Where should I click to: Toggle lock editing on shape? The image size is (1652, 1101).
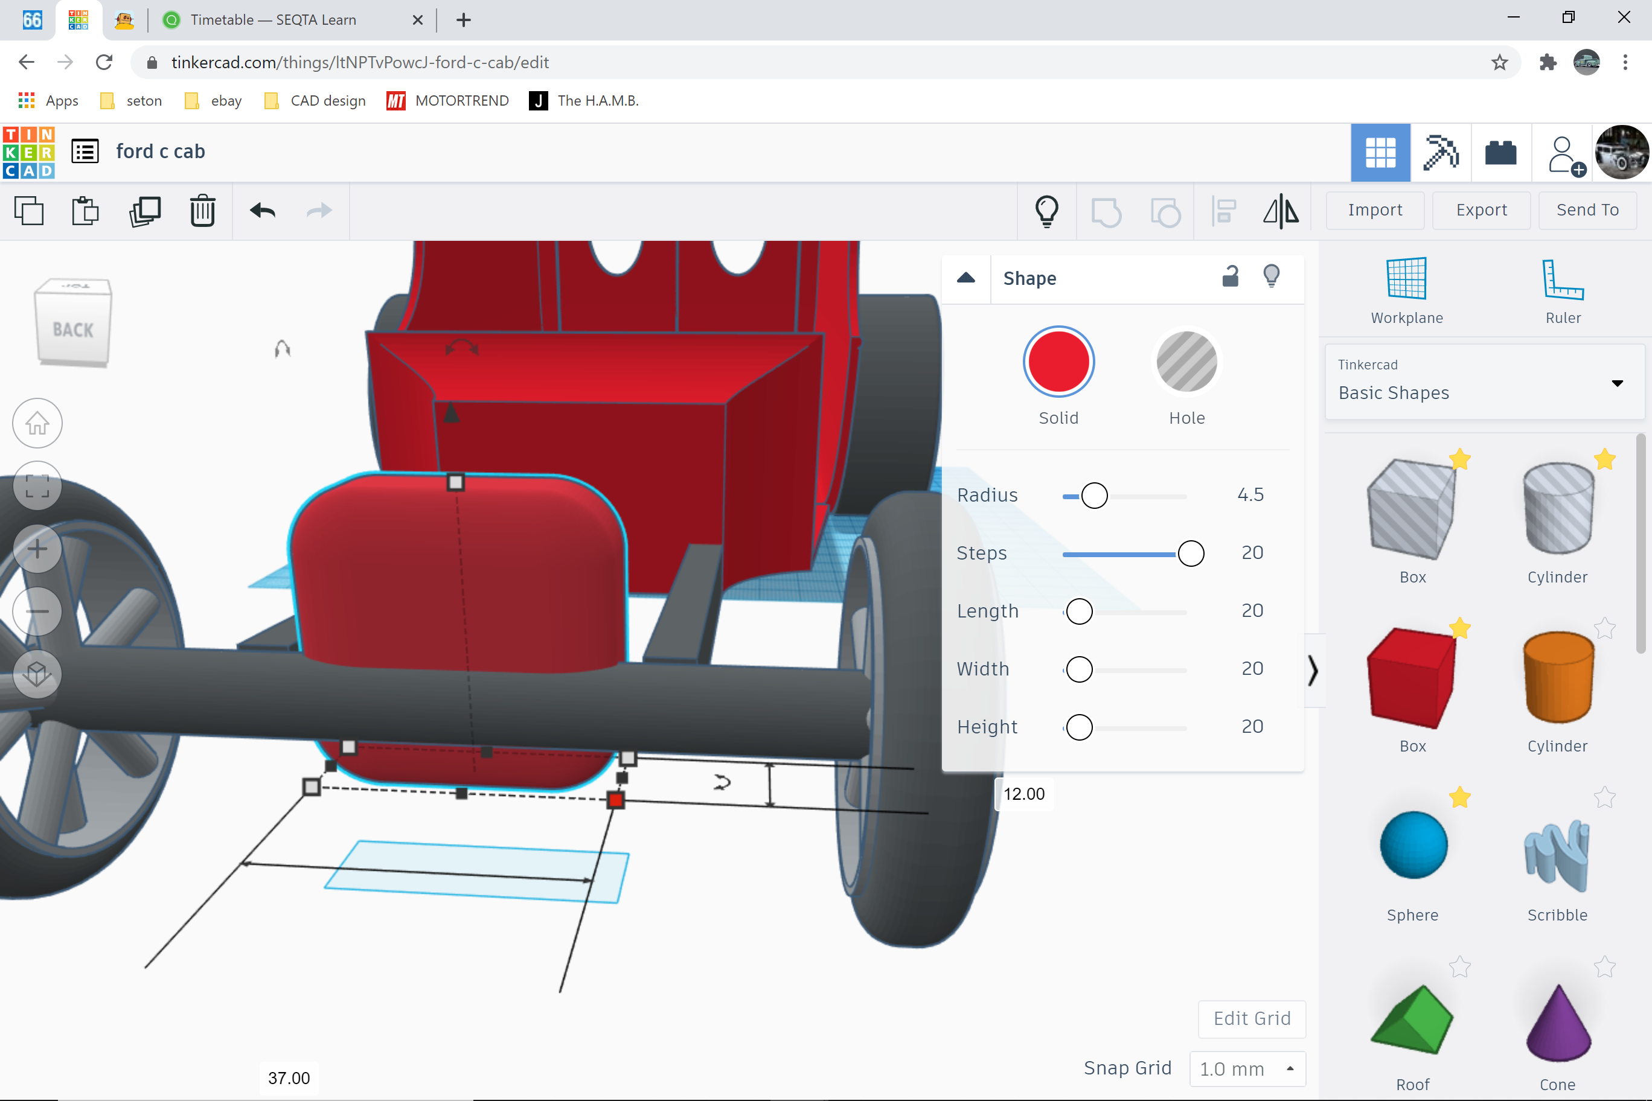pyautogui.click(x=1231, y=276)
